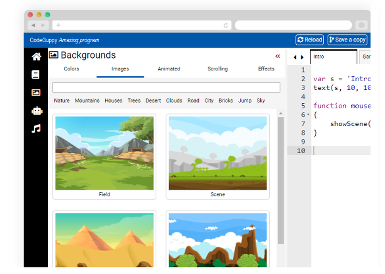Filter backgrounds by Nature tag
The height and width of the screenshot is (274, 385).
[x=62, y=101]
